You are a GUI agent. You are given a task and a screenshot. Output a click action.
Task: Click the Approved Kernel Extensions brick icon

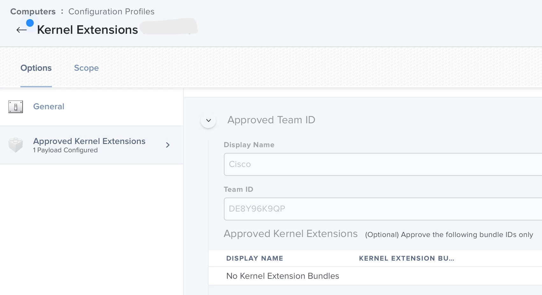16,145
